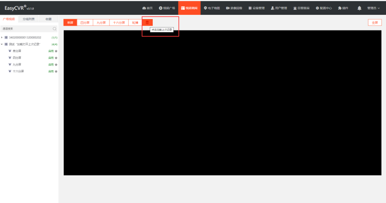Start 轮播 carousel mode
386x203 pixels.
click(x=135, y=23)
